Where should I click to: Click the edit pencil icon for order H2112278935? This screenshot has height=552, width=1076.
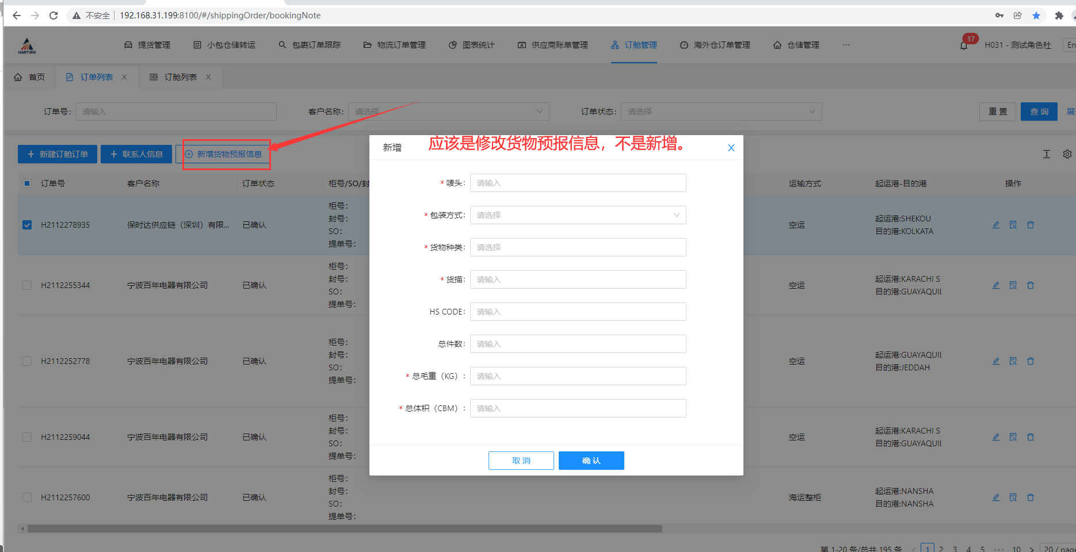click(x=996, y=225)
